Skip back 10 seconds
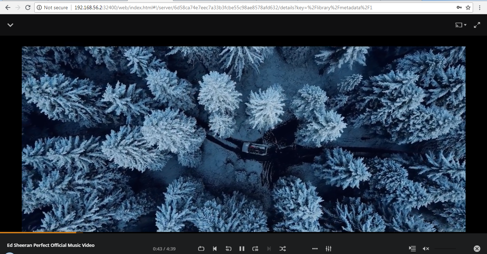Image resolution: width=487 pixels, height=254 pixels. 228,249
